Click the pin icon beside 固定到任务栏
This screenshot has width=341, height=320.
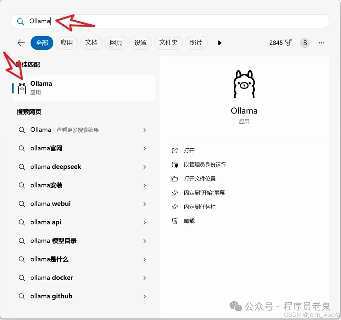(x=175, y=207)
